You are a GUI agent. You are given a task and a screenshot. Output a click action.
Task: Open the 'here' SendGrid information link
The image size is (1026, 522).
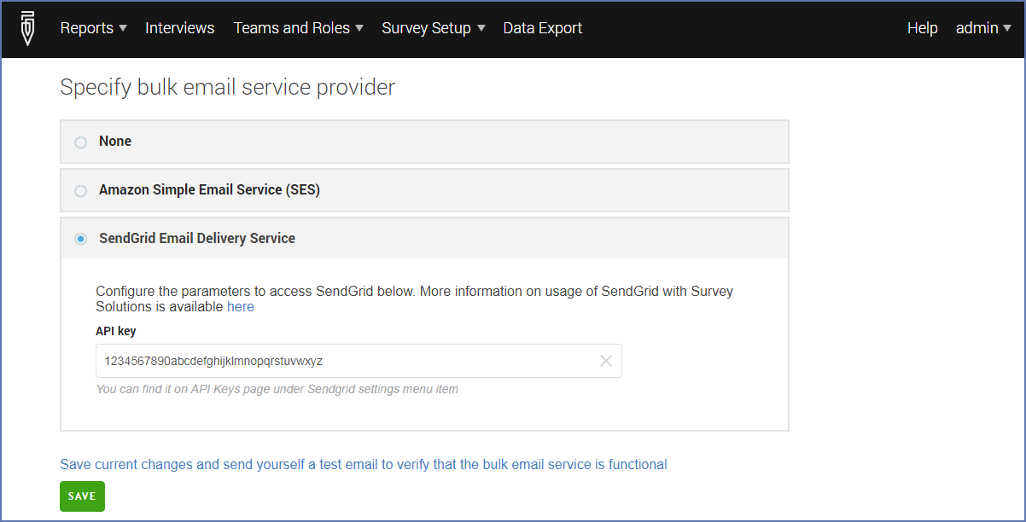pos(241,306)
